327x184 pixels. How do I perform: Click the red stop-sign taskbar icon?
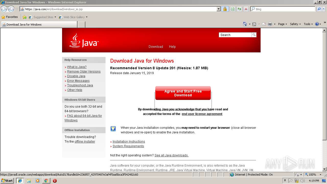pos(55,181)
